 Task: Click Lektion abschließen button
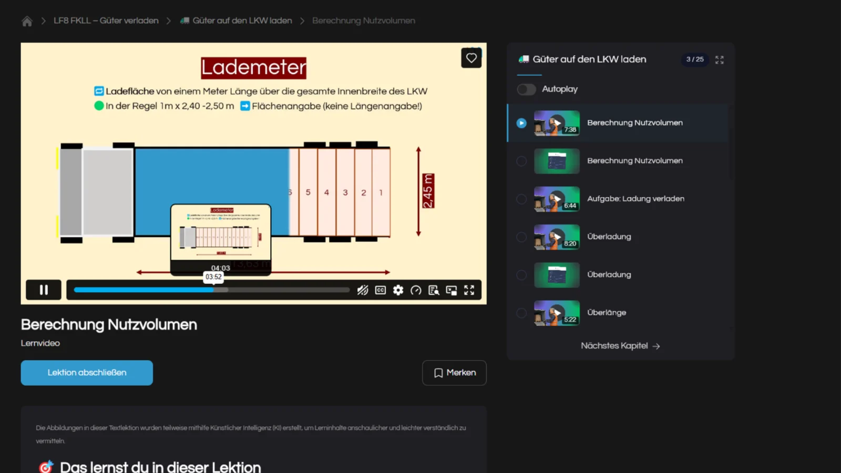pyautogui.click(x=87, y=373)
